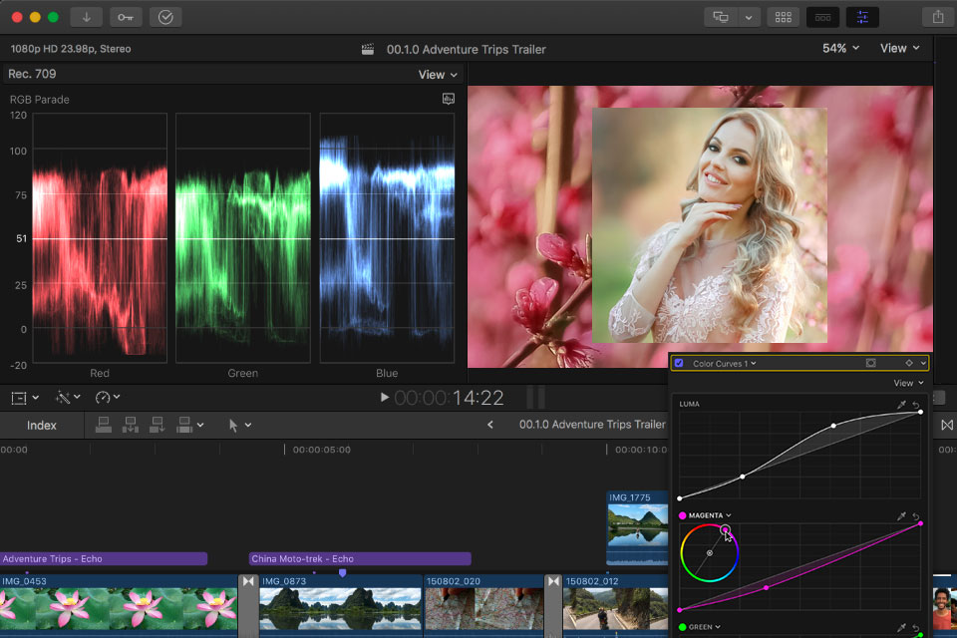
Task: Reset the Magenta curve
Action: [916, 516]
